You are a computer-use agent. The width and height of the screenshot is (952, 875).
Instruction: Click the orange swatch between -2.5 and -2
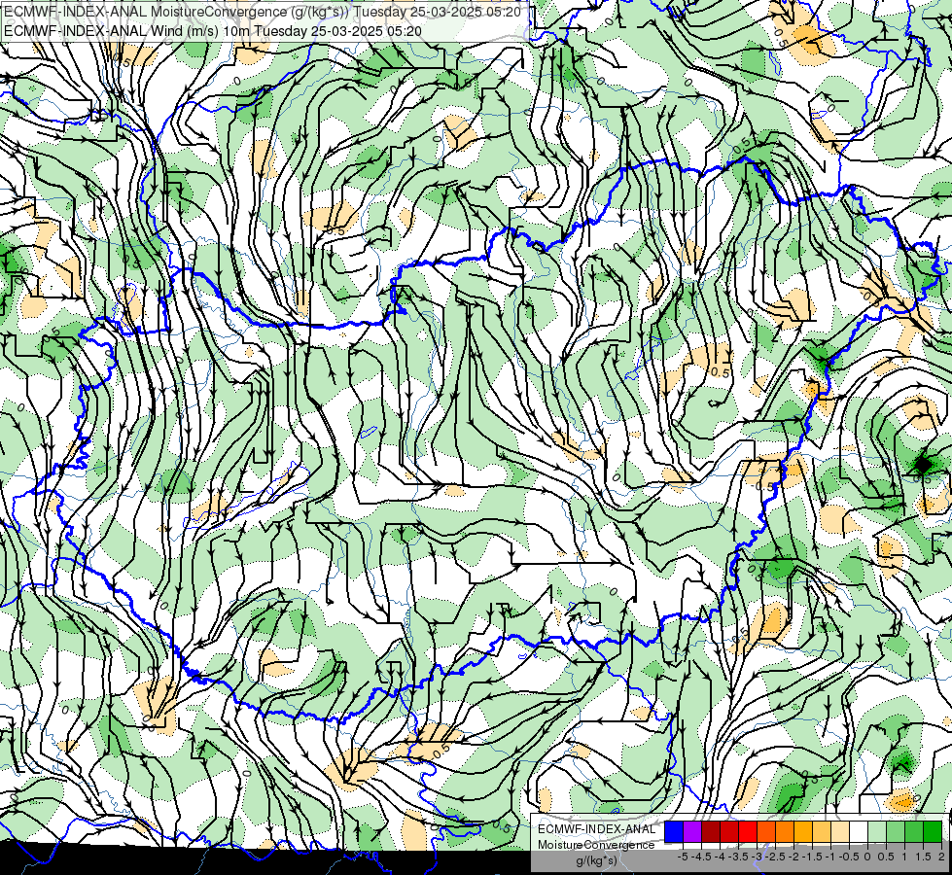click(x=785, y=832)
